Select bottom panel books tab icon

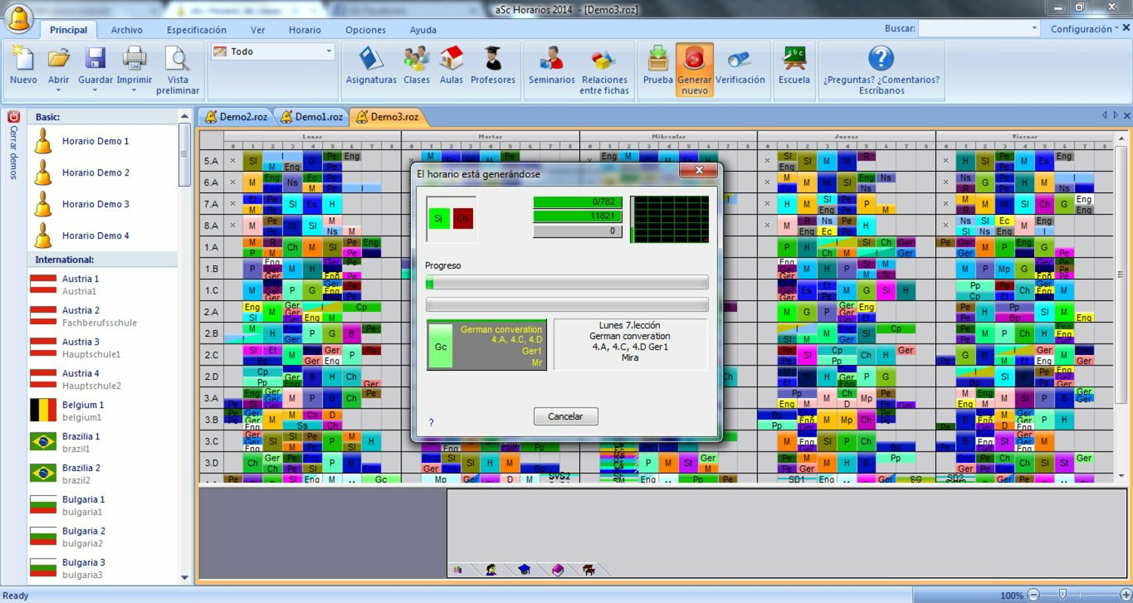click(x=458, y=570)
